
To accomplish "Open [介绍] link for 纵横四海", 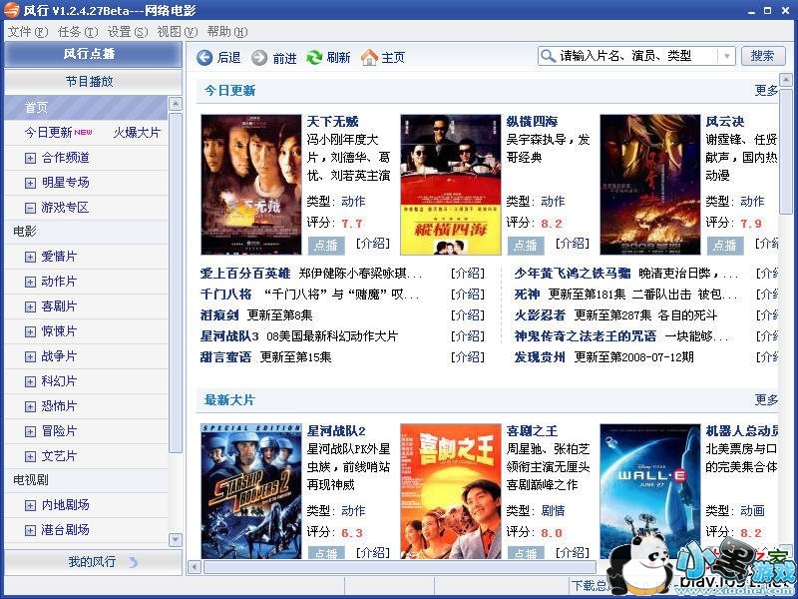I will pos(572,244).
